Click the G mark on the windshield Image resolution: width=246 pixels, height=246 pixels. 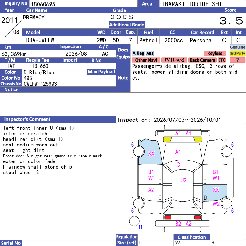point(178,165)
